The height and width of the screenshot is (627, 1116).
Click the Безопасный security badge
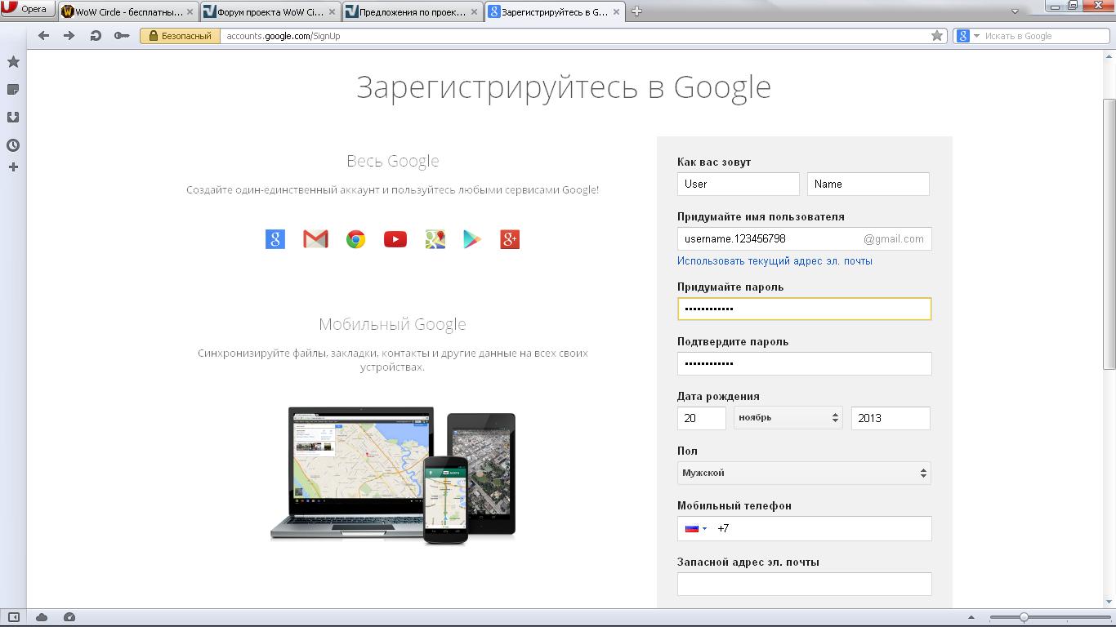point(180,36)
